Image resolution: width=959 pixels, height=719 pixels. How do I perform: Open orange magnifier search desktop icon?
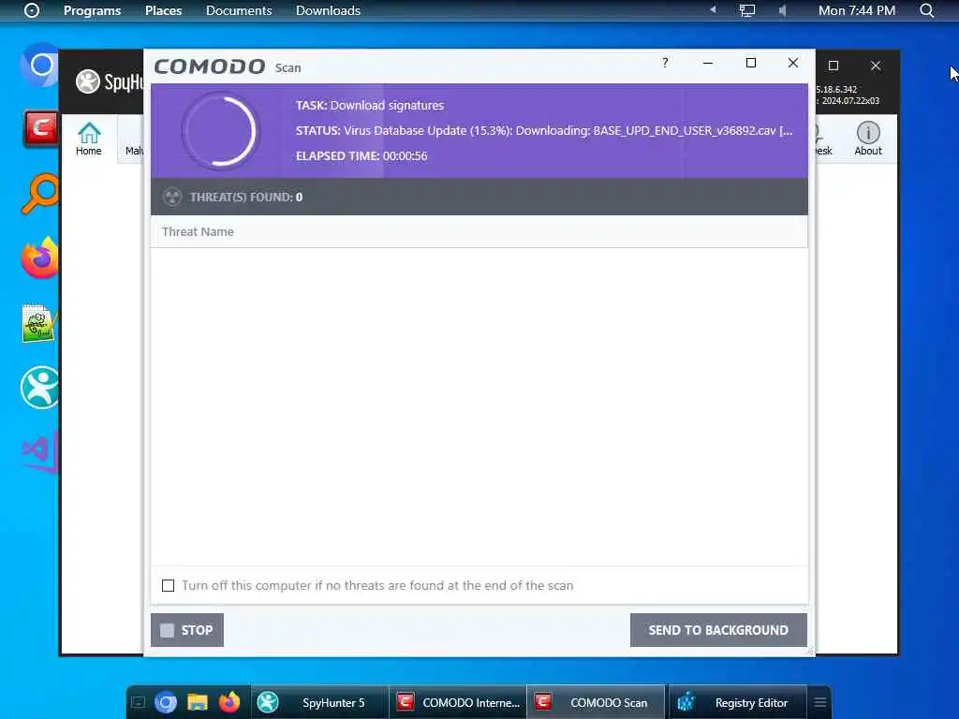pyautogui.click(x=39, y=194)
